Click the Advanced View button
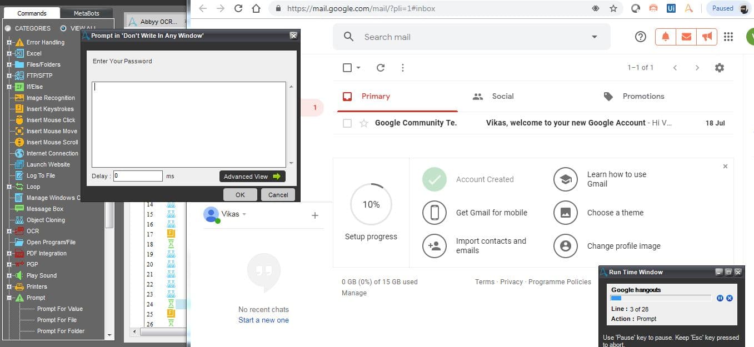This screenshot has width=754, height=347. pyautogui.click(x=252, y=177)
